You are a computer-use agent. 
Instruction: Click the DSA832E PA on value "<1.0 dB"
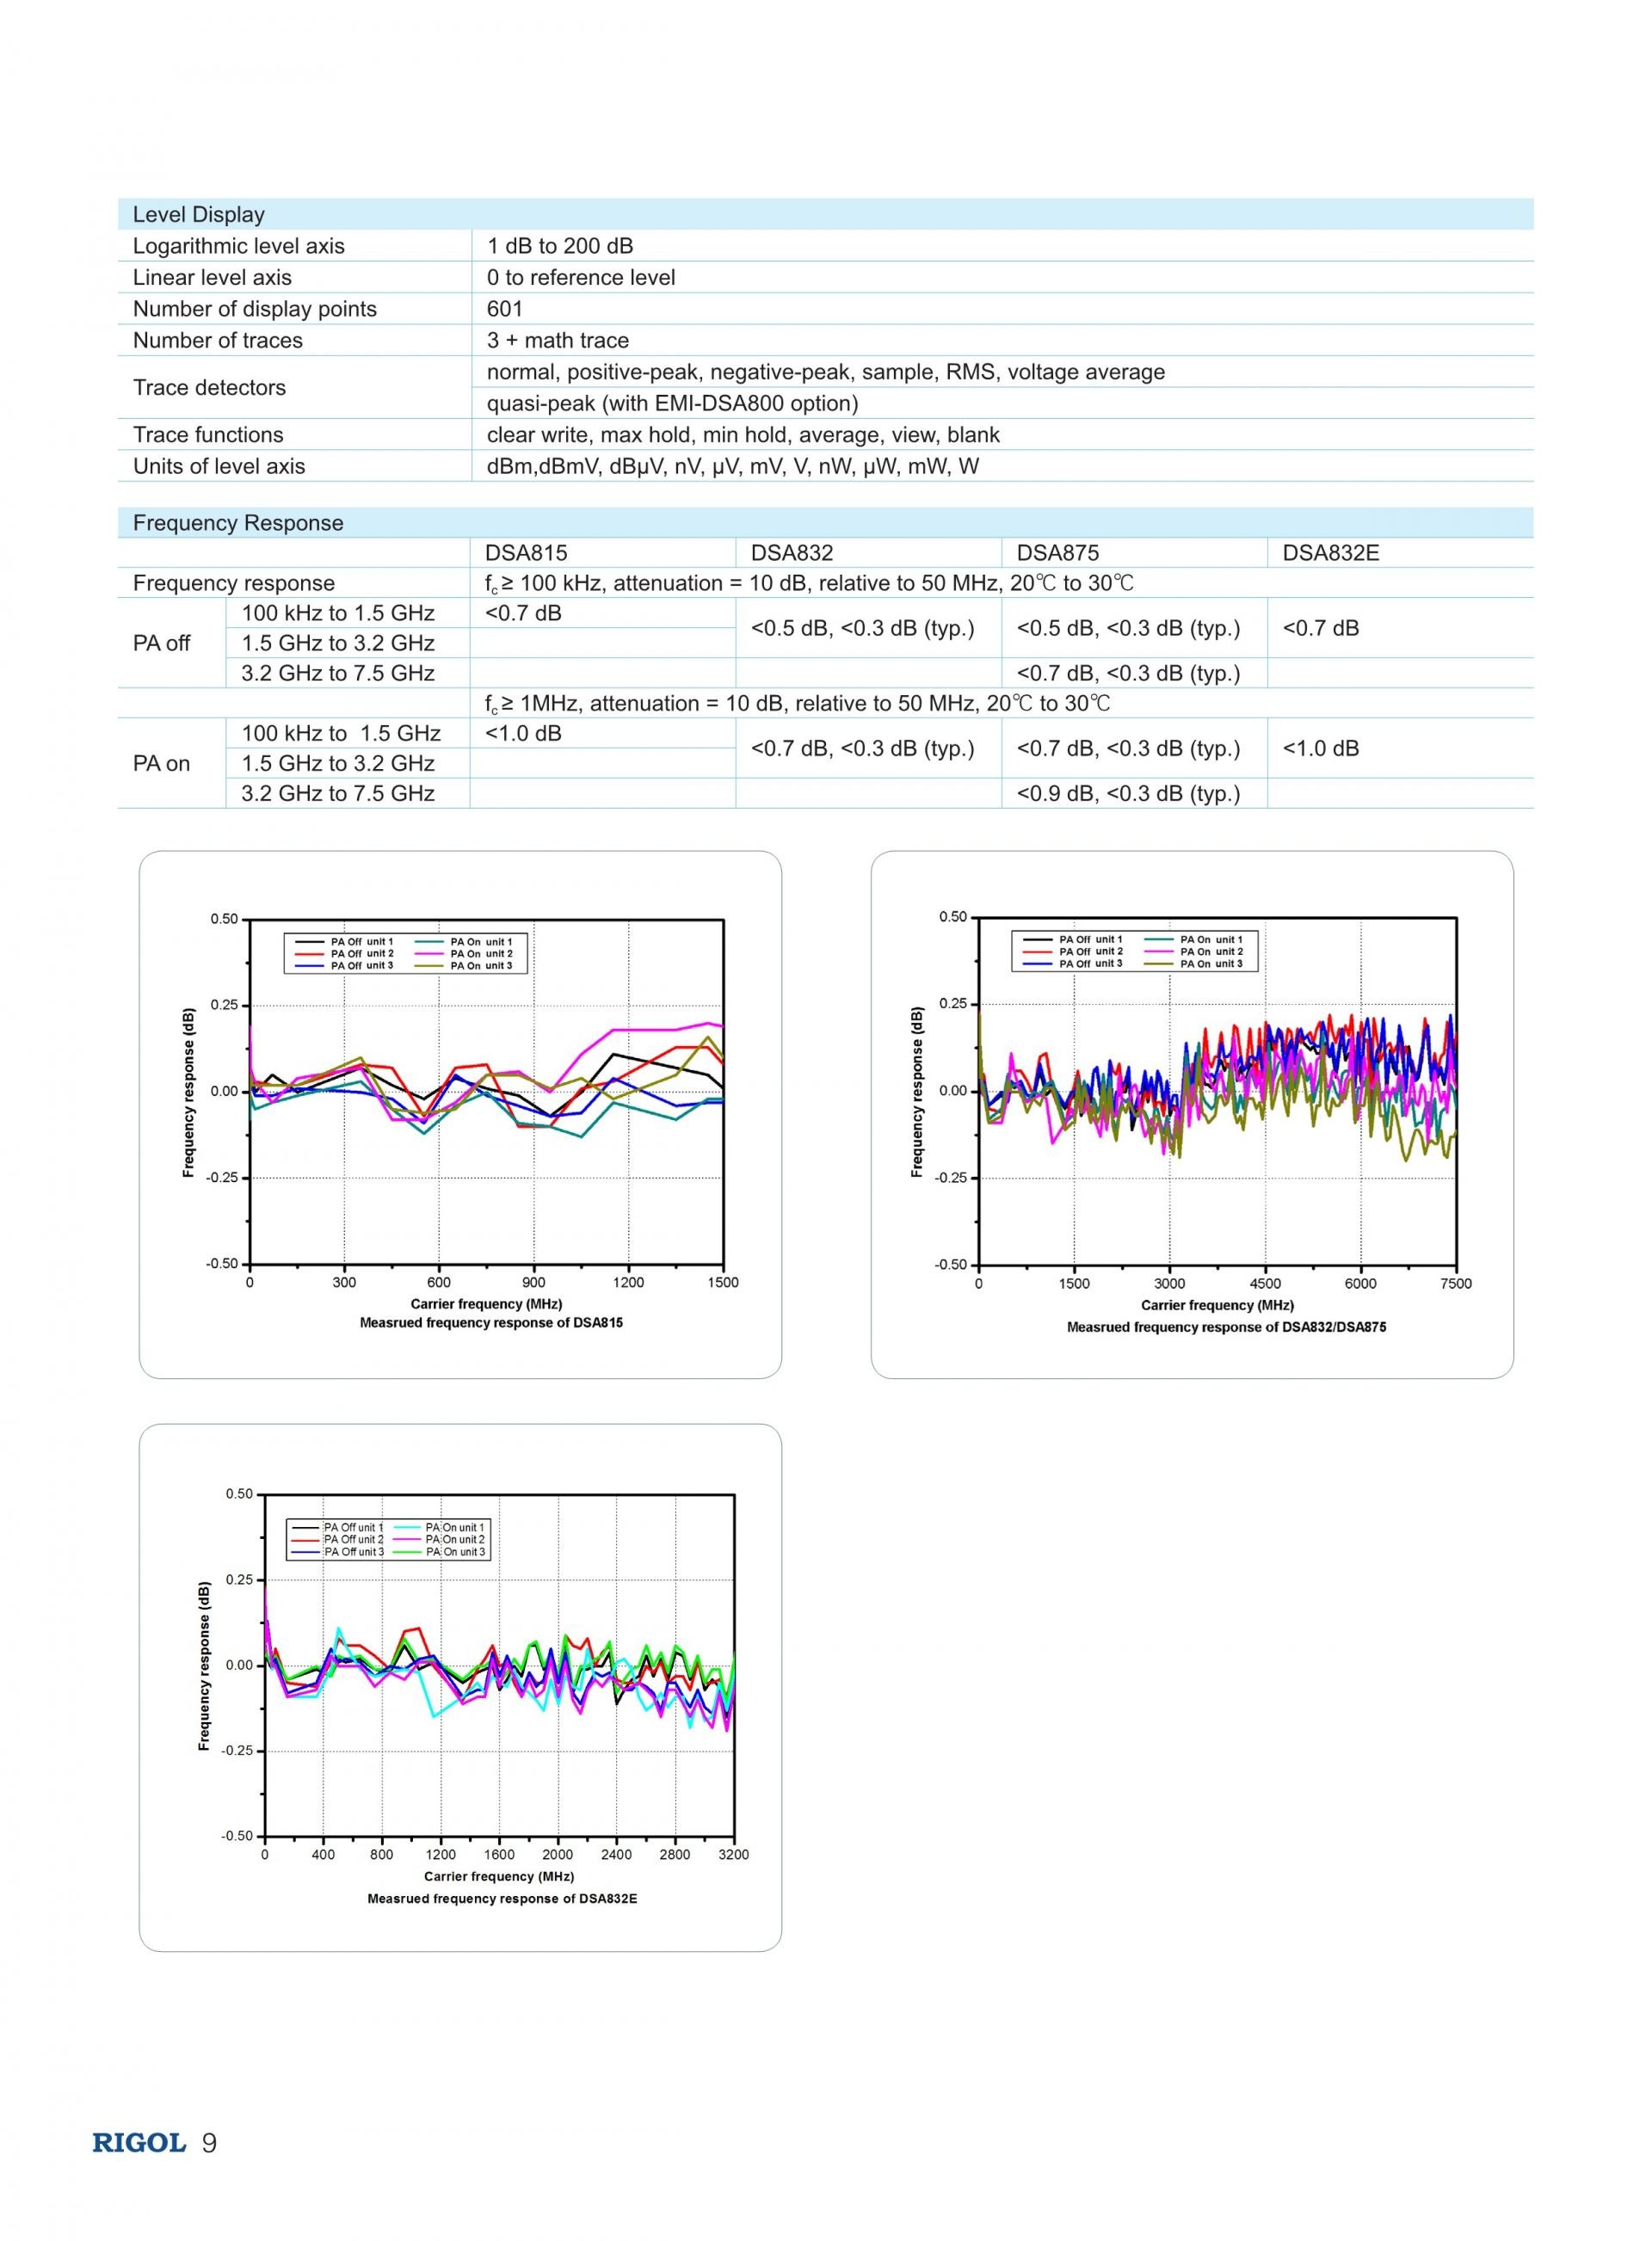1321,748
